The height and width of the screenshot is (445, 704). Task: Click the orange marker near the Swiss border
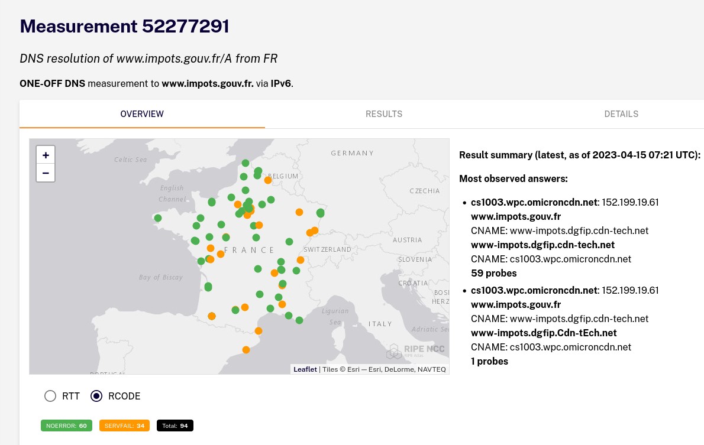click(314, 232)
